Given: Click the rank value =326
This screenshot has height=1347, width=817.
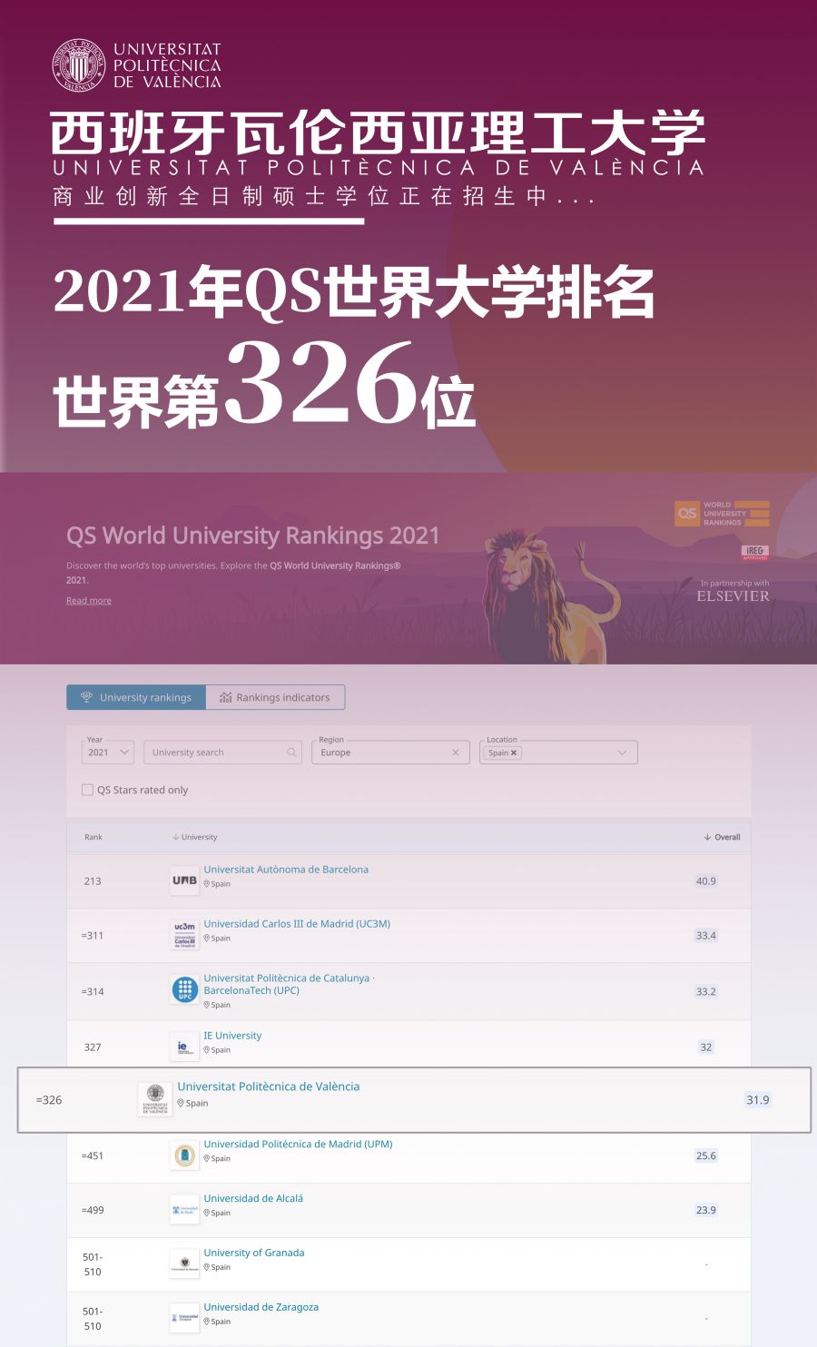Looking at the screenshot, I should coord(49,1100).
